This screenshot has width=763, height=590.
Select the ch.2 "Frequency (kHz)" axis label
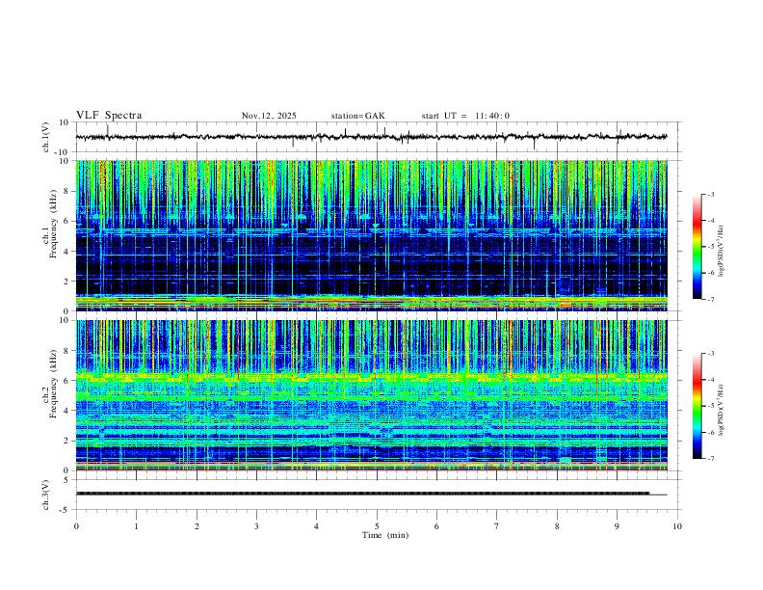pyautogui.click(x=54, y=383)
